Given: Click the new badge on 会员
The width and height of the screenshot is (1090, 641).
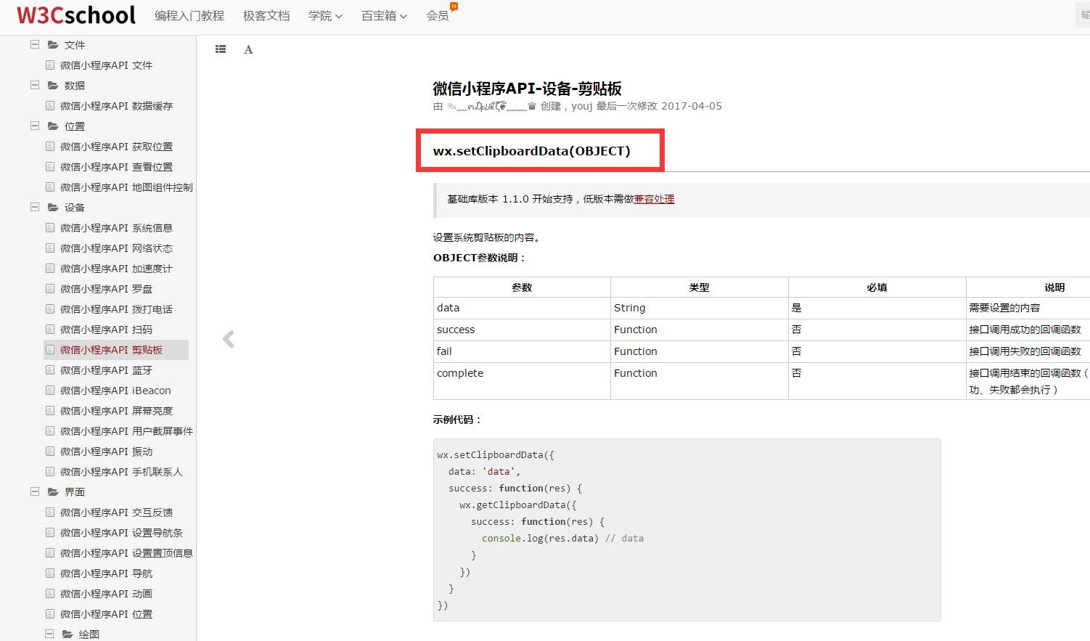Looking at the screenshot, I should [x=454, y=7].
